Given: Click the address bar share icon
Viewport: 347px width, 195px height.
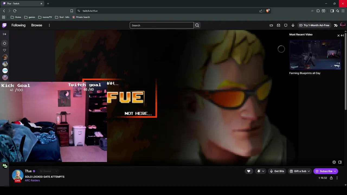Looking at the screenshot, I should pos(261,11).
